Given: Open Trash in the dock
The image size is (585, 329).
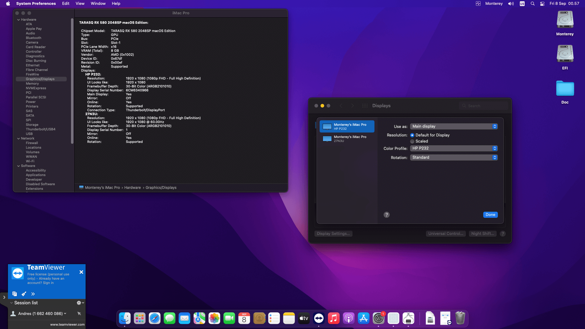Looking at the screenshot, I should (460, 318).
